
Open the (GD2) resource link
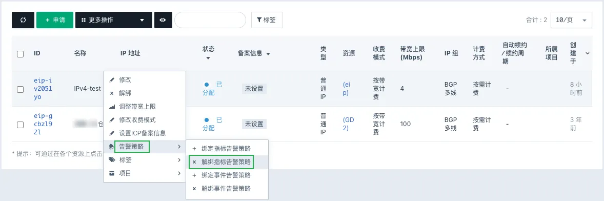(x=348, y=124)
